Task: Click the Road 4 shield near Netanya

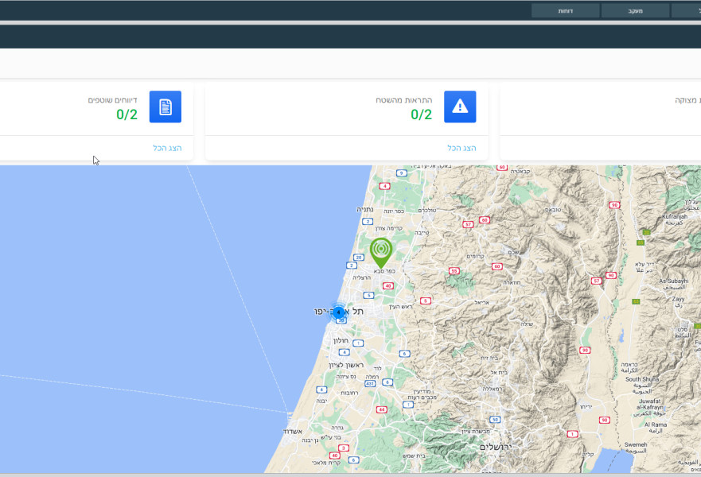Action: pyautogui.click(x=385, y=185)
